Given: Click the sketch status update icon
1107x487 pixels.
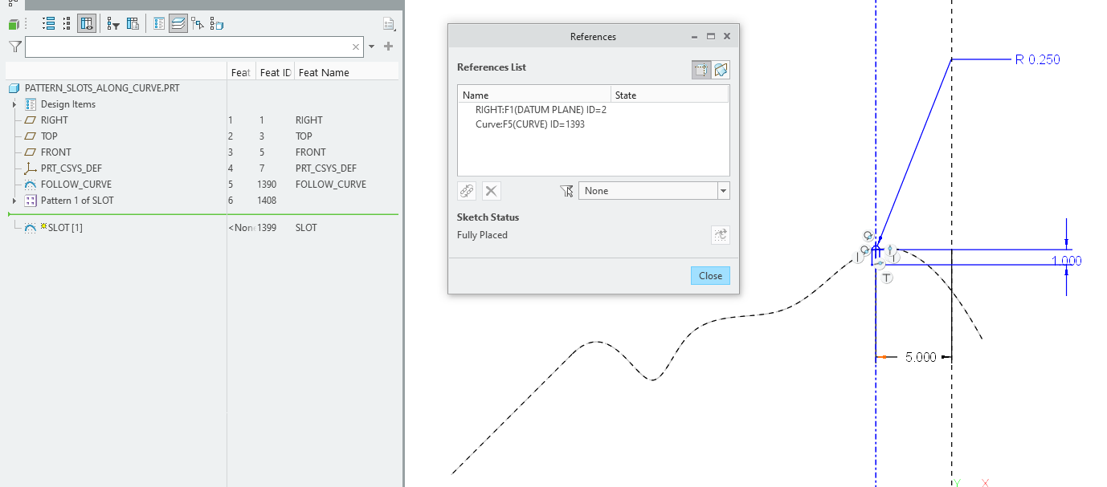Looking at the screenshot, I should click(721, 234).
